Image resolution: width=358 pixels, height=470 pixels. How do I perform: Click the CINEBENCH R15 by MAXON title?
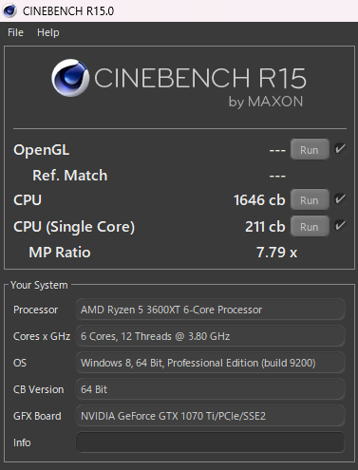(200, 86)
